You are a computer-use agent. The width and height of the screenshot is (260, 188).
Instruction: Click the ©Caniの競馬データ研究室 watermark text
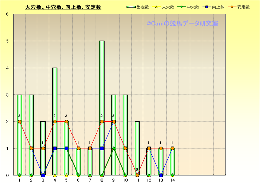182,23
